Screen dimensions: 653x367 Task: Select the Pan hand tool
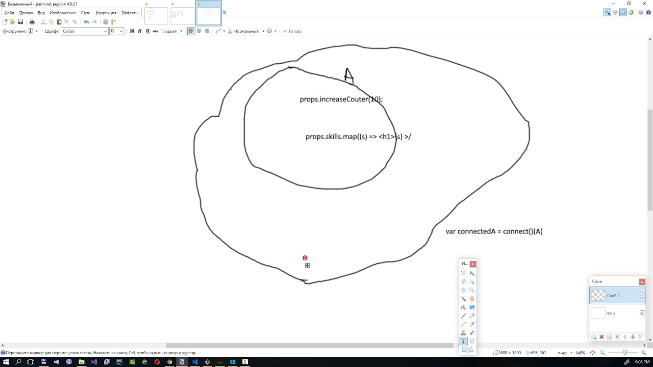click(472, 299)
